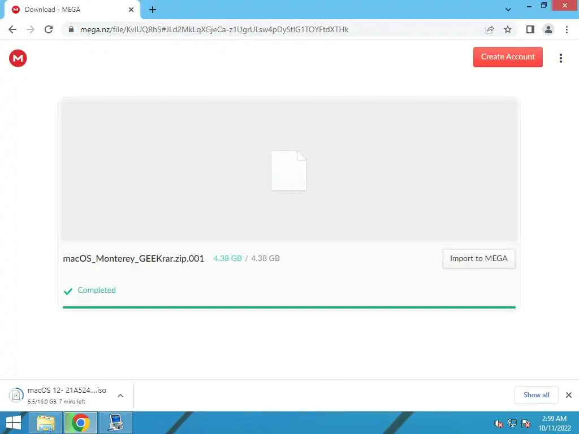Click the green download progress bar

(x=289, y=307)
